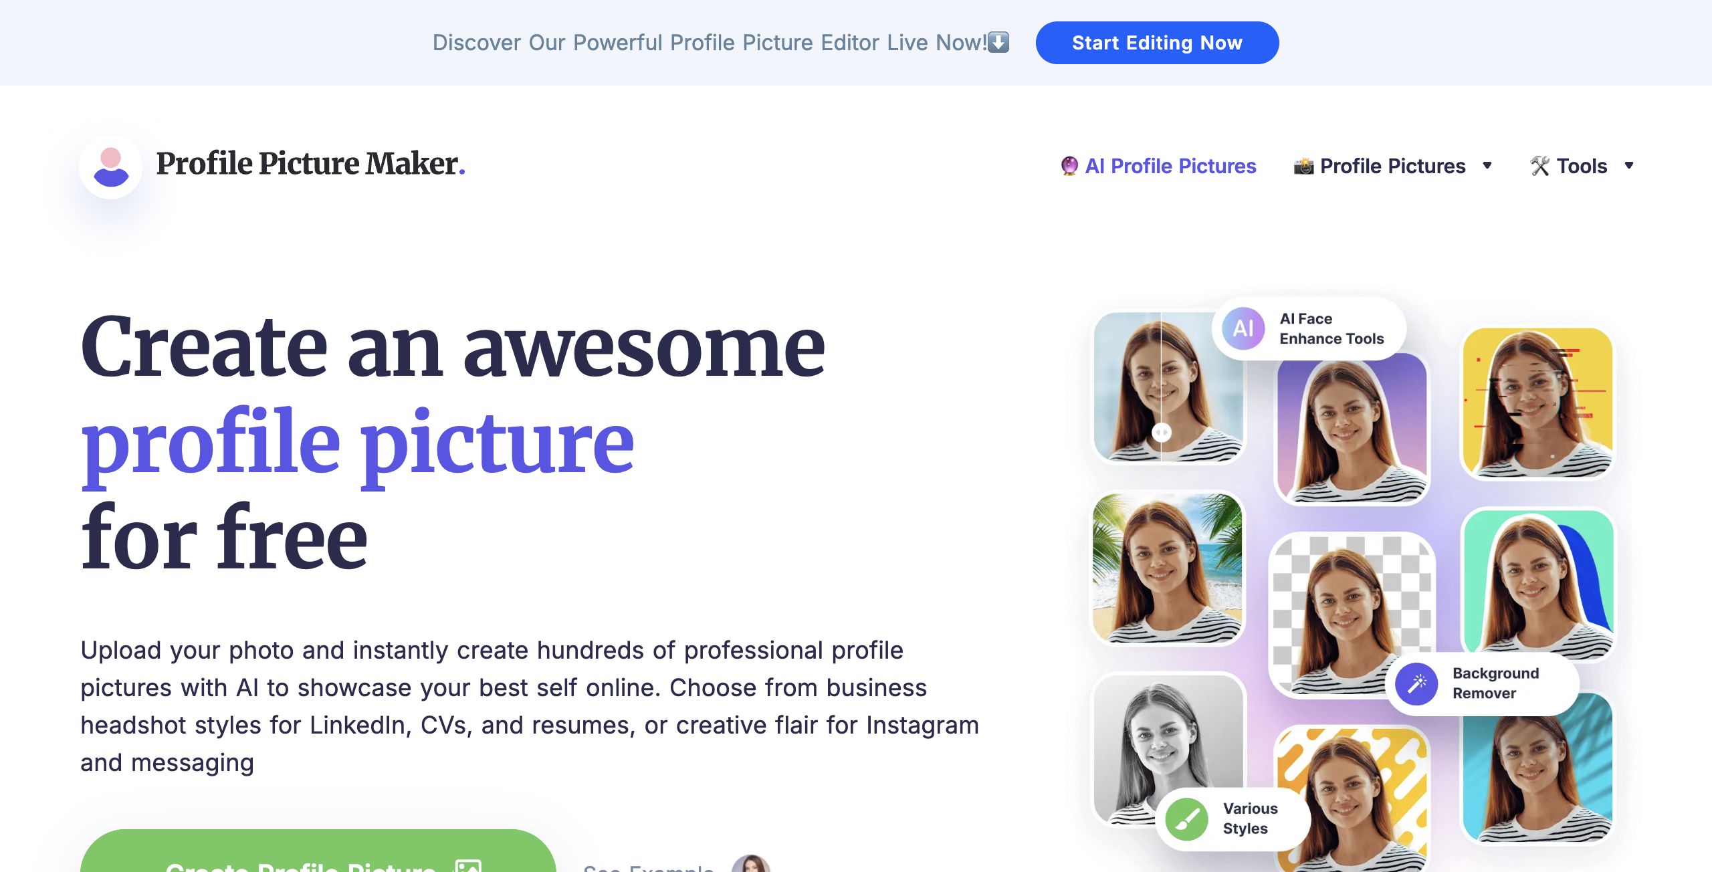This screenshot has height=872, width=1712.
Task: Click the Start Editing Now button
Action: pyautogui.click(x=1157, y=43)
